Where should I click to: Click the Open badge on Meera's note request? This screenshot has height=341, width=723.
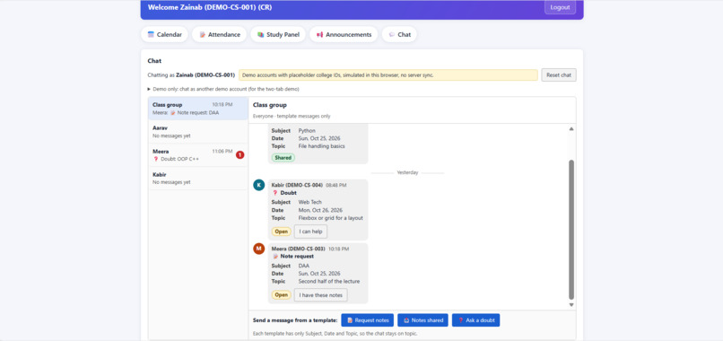click(x=282, y=295)
